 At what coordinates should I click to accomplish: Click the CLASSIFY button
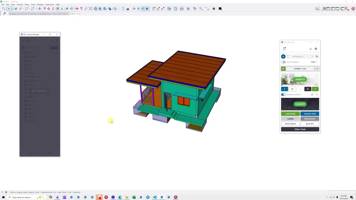tap(300, 104)
